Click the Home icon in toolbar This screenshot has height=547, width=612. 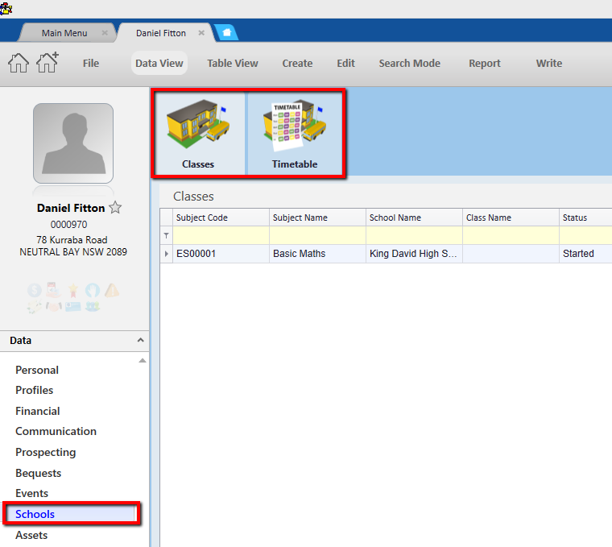19,63
